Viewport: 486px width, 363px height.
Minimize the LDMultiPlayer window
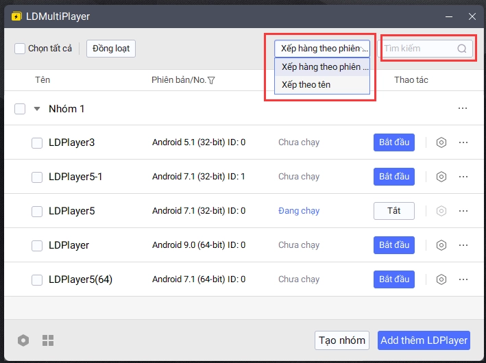coord(449,16)
